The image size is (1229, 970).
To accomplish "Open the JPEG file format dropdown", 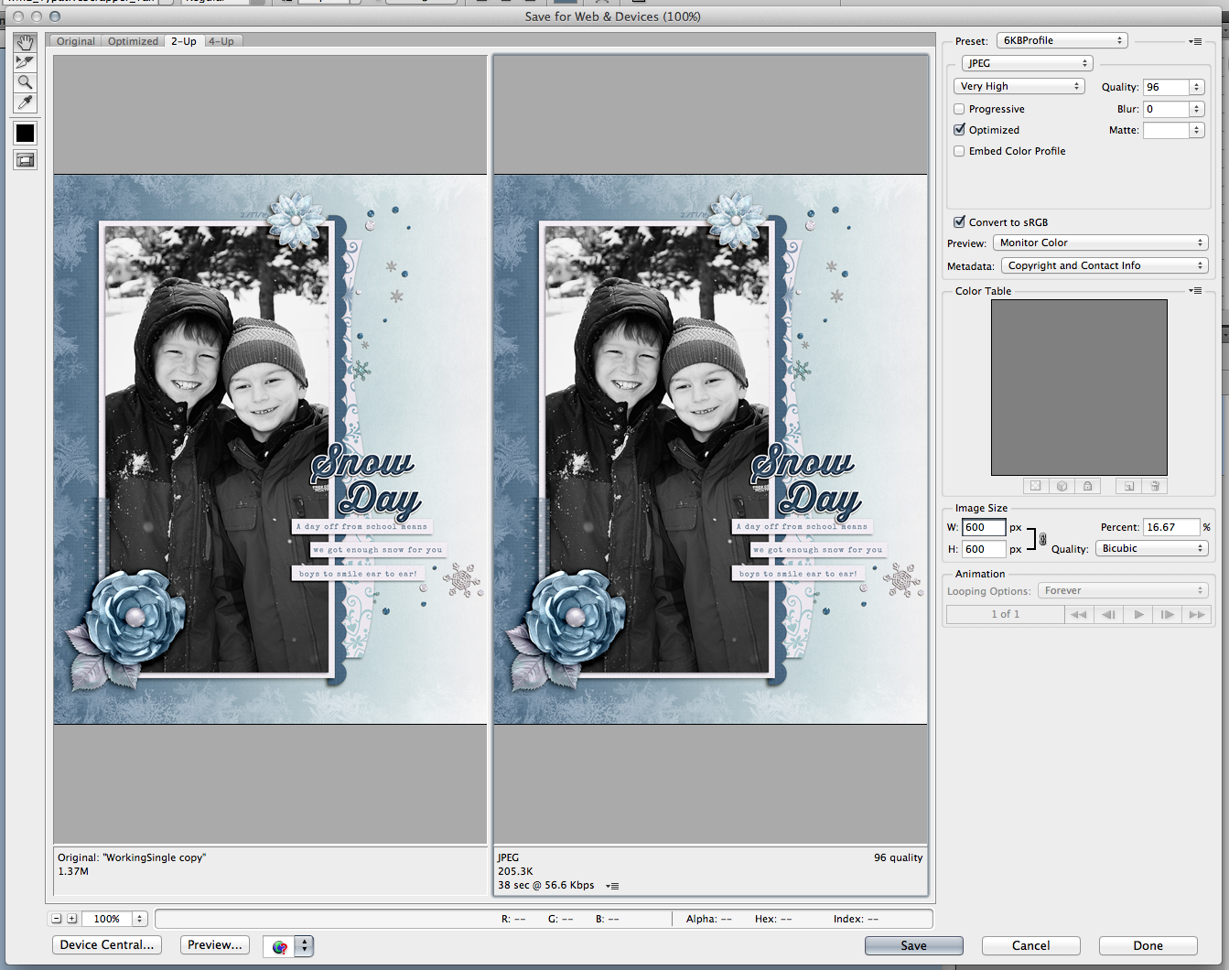I will [1027, 63].
